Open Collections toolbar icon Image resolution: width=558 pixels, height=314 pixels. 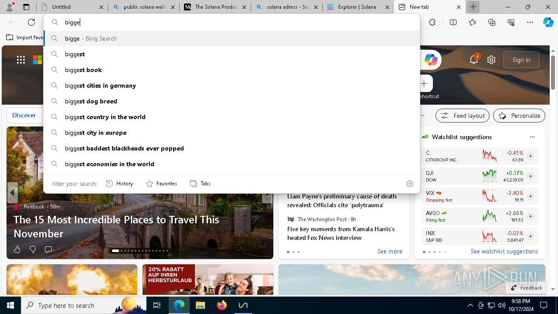click(x=492, y=22)
